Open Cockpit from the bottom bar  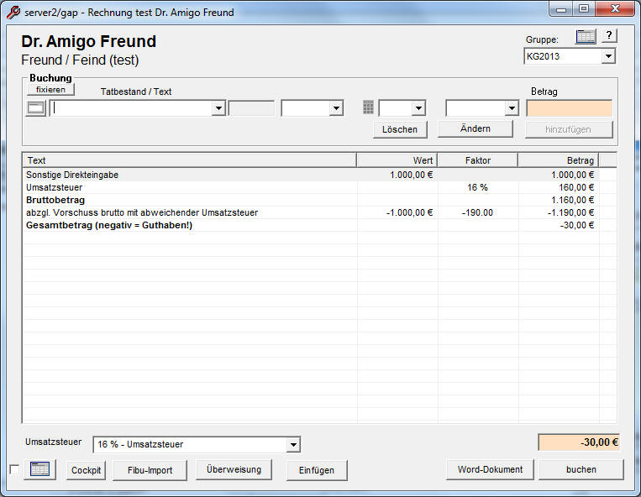pos(86,470)
